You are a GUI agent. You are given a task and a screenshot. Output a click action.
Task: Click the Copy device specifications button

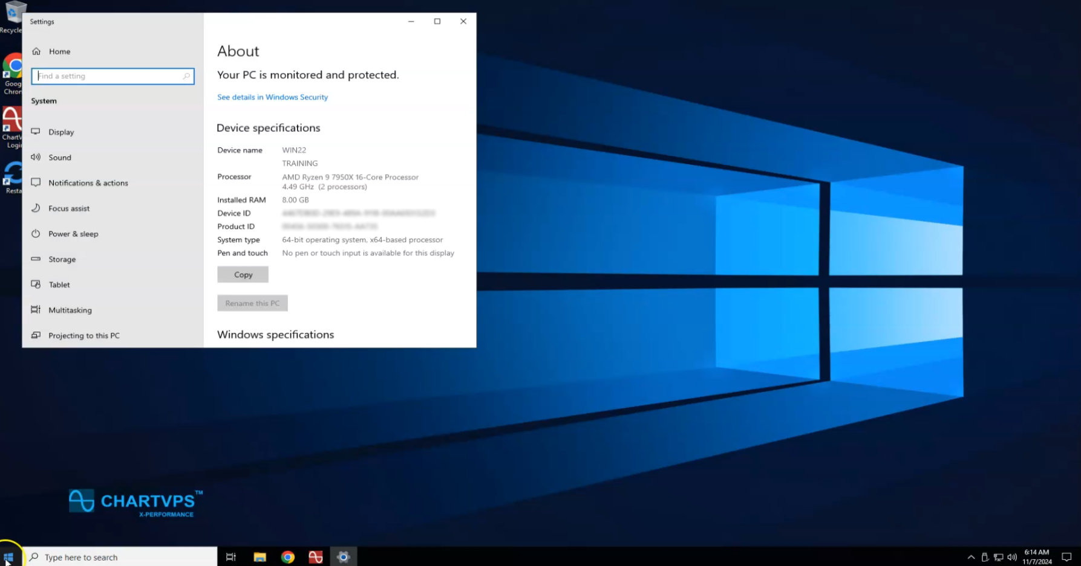(243, 275)
